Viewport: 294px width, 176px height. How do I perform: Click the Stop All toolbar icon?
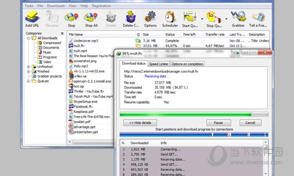[91, 17]
